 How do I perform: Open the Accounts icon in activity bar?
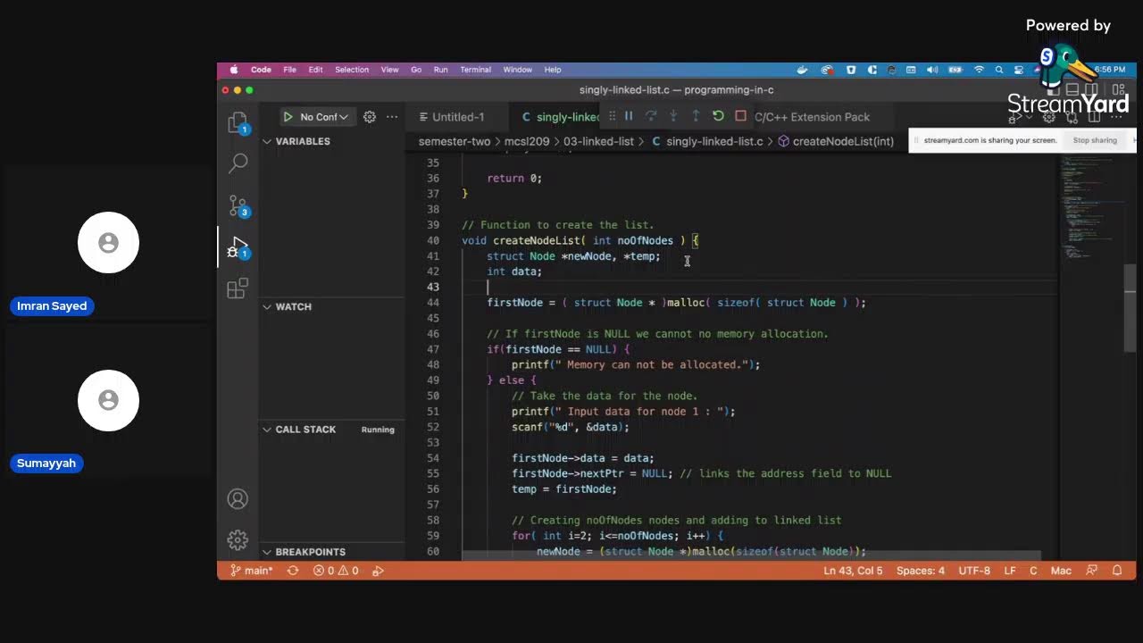coord(238,499)
